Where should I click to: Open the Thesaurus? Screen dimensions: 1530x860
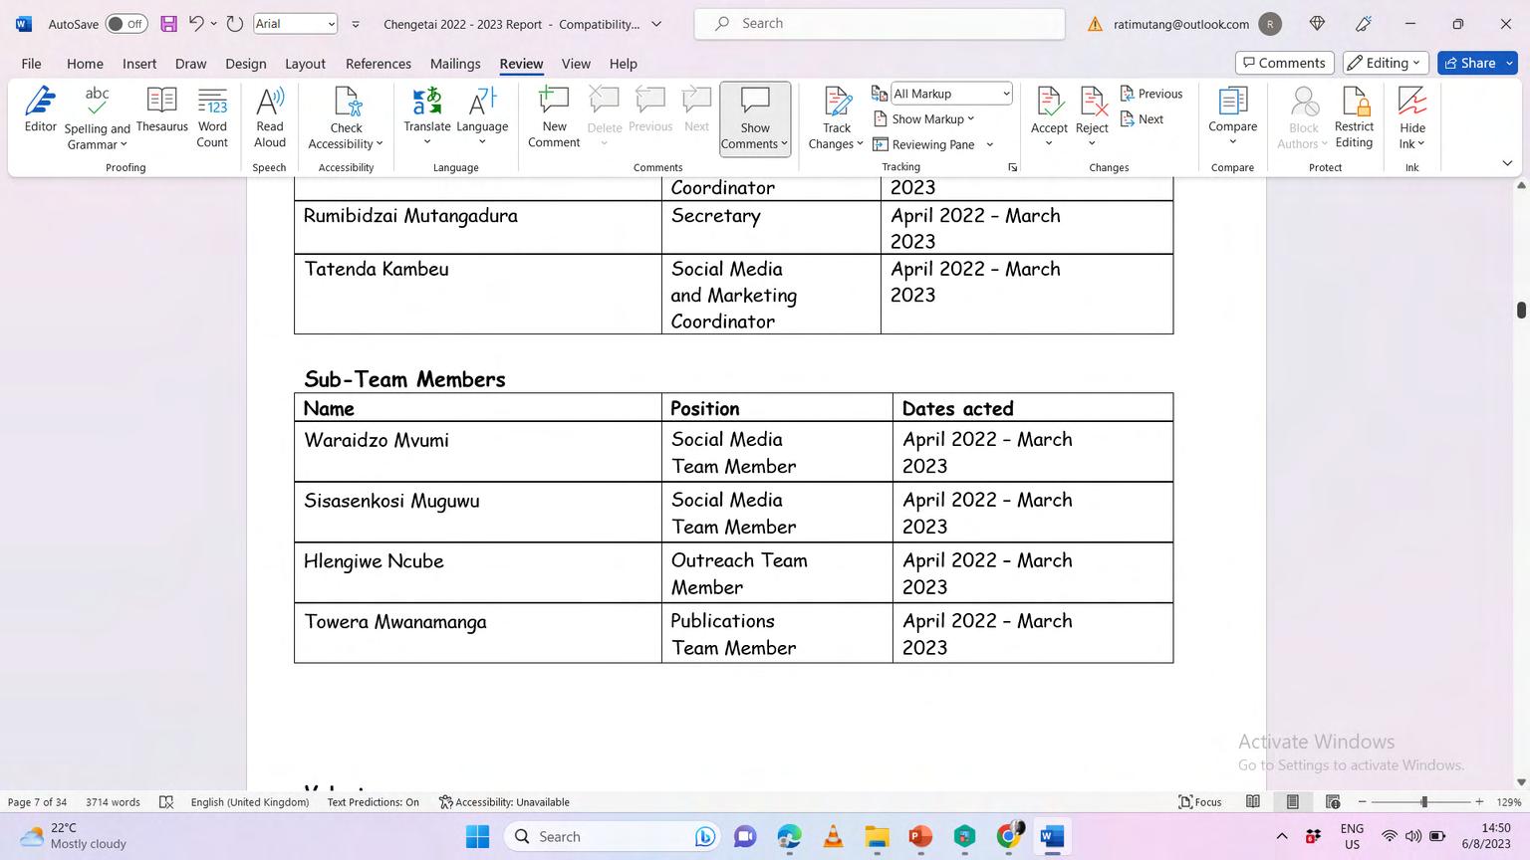(161, 110)
